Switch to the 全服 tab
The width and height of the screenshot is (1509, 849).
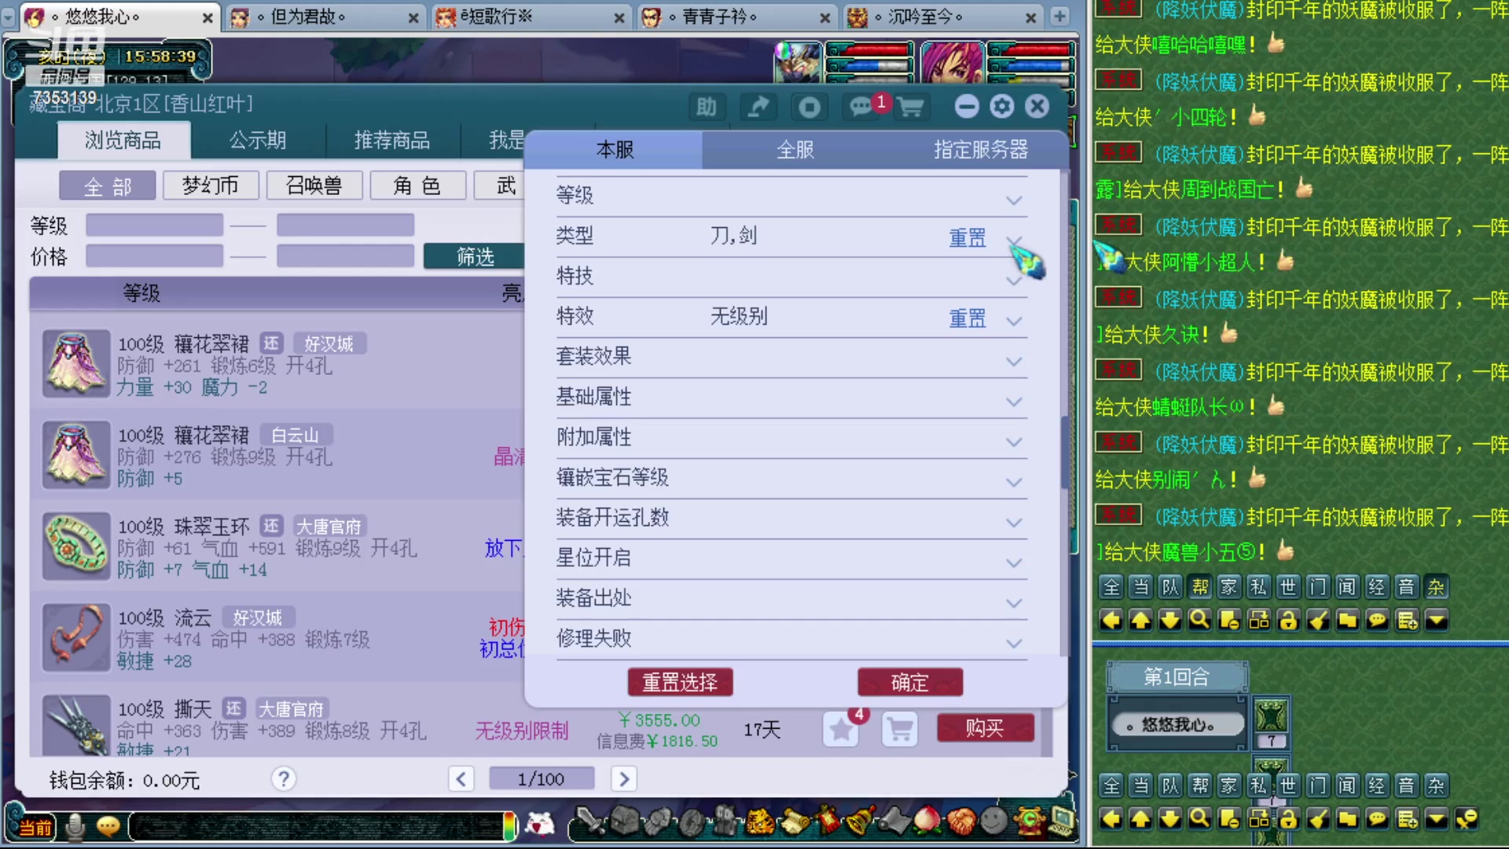[x=795, y=149]
